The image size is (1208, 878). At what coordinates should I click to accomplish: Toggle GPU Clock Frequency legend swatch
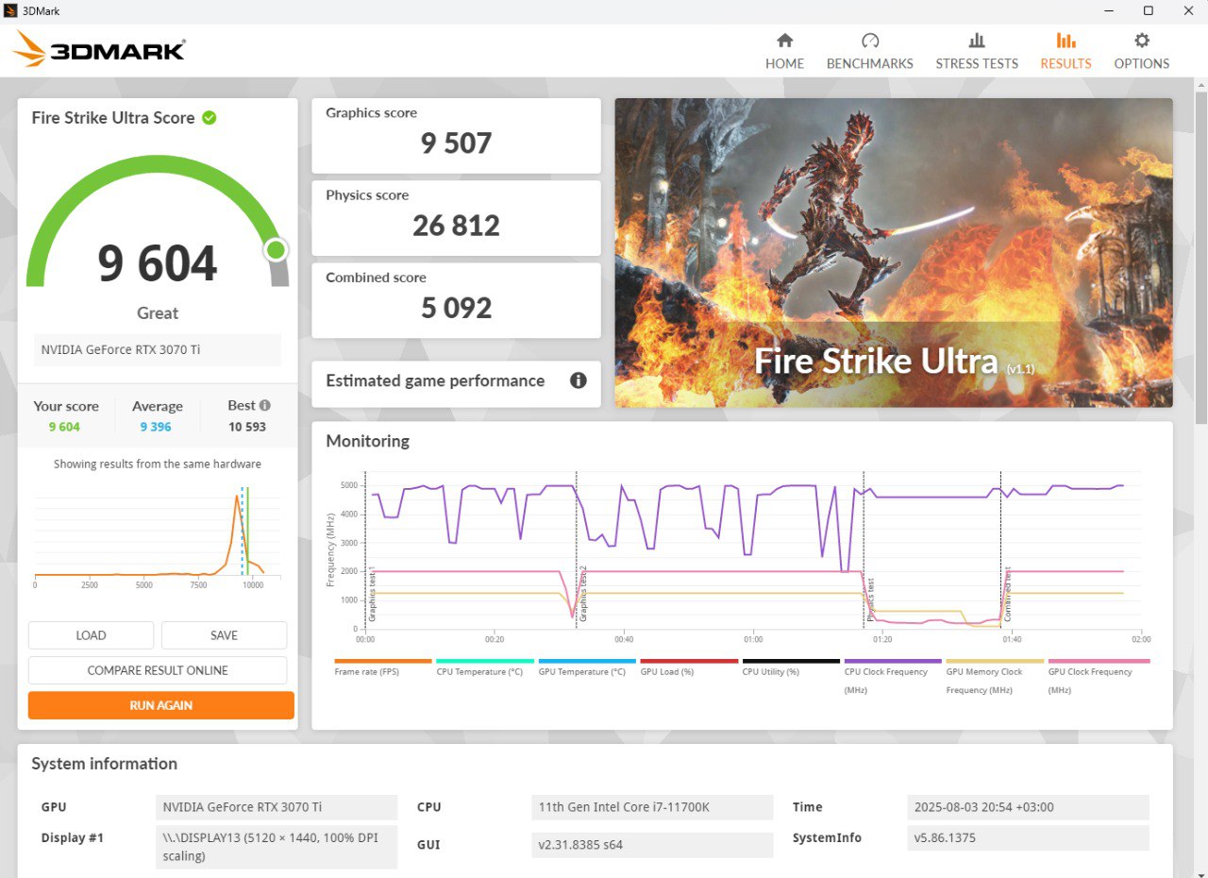[1099, 661]
